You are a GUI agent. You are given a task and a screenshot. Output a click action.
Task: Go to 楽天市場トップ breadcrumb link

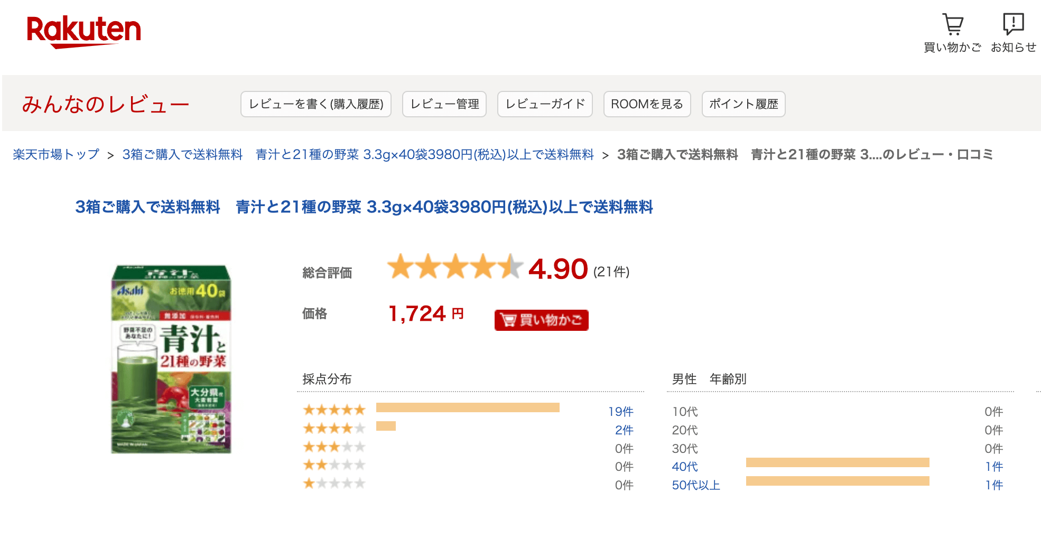(56, 154)
